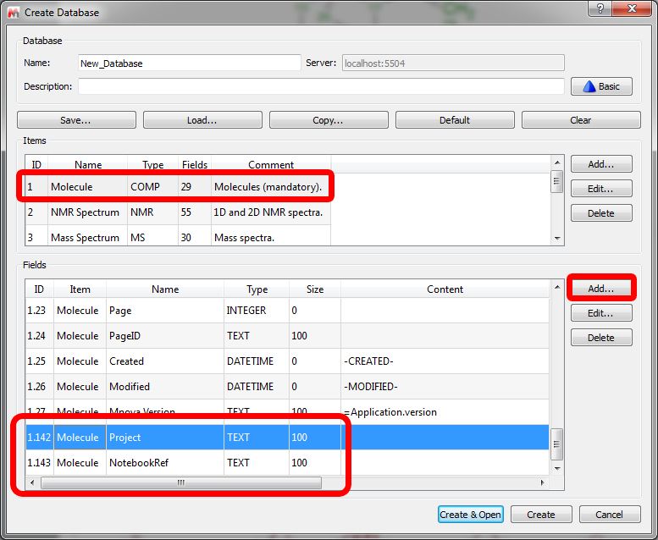Focus the Description text field
This screenshot has width=658, height=540.
(x=321, y=86)
